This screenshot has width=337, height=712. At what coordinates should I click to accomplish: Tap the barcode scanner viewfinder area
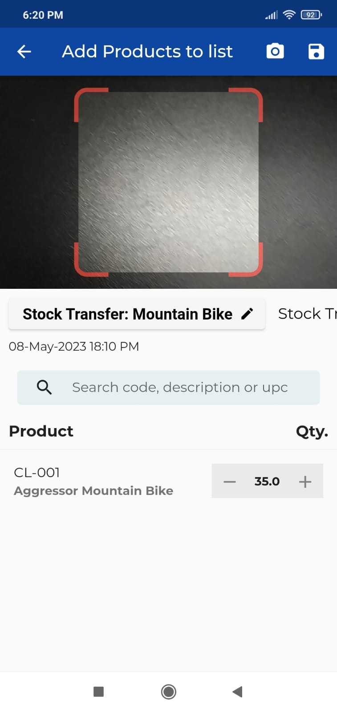click(168, 182)
